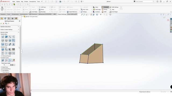Open the Boundary dropdown arrow
This screenshot has height=96, width=172.
point(49,12)
